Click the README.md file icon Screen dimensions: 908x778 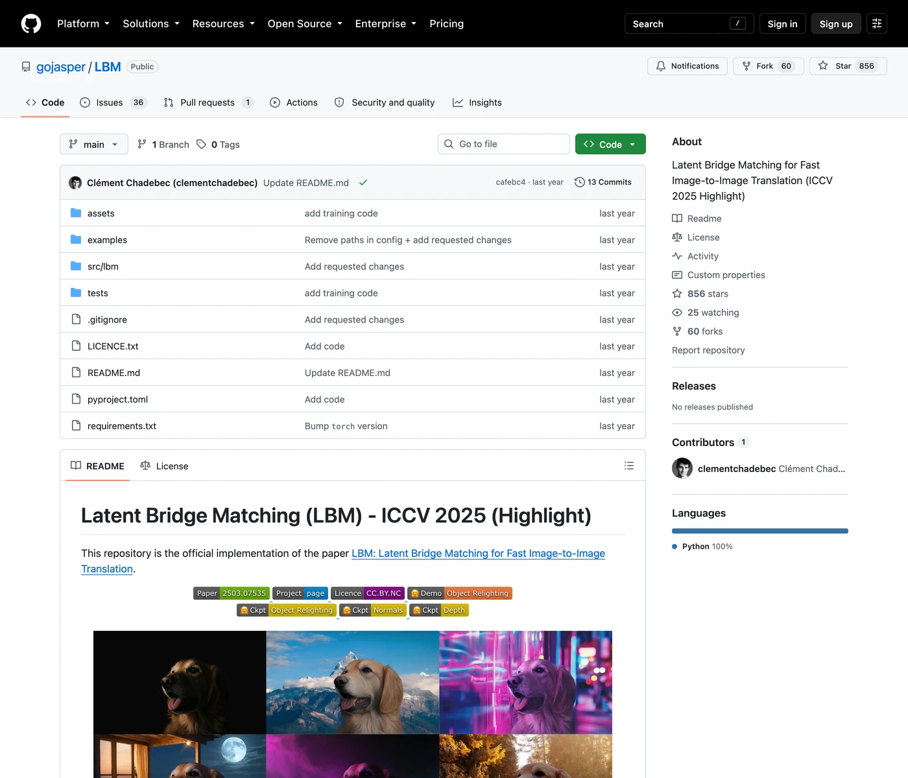coord(76,372)
